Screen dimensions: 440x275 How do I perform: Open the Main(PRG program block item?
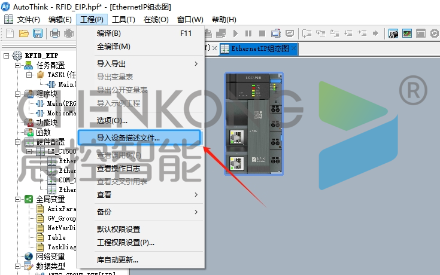pos(62,103)
